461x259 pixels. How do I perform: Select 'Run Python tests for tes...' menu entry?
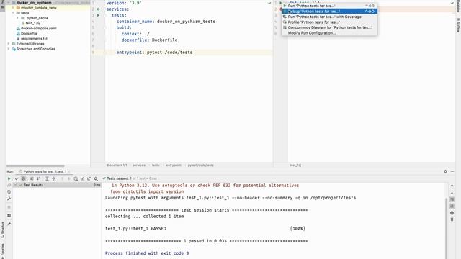click(330, 6)
